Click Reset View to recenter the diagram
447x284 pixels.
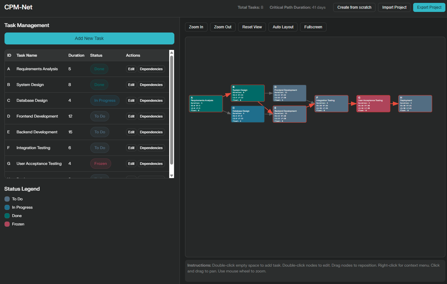coord(252,27)
